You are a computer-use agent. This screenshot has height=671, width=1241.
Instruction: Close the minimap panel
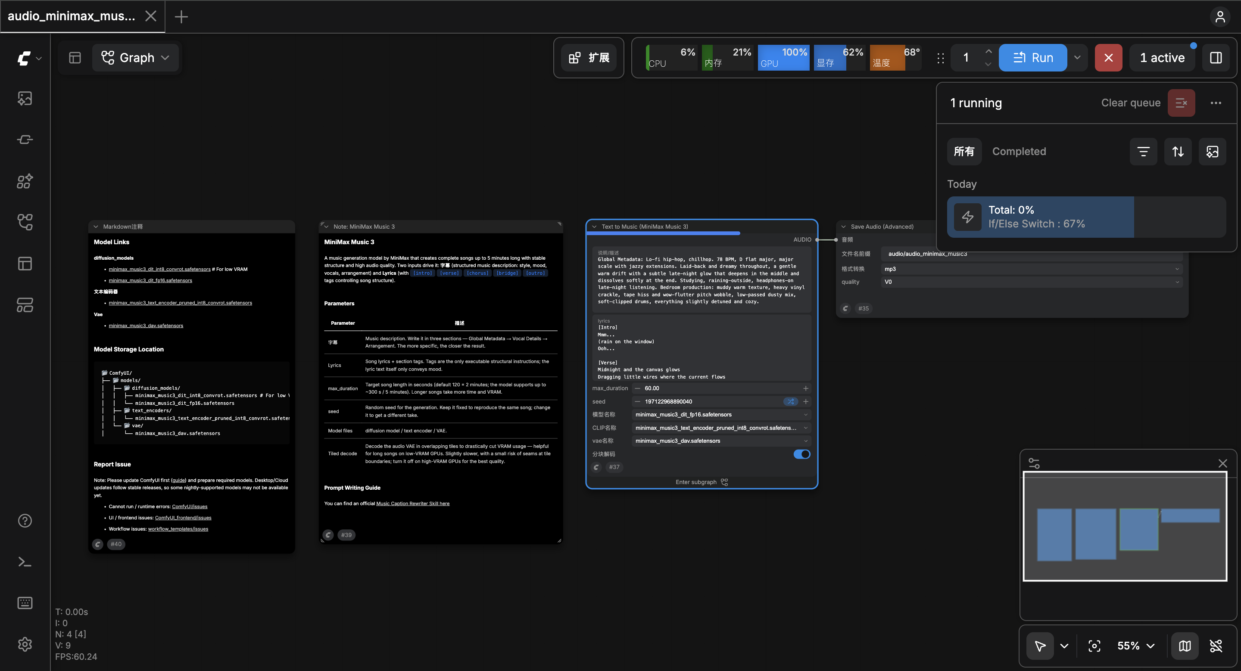1223,463
